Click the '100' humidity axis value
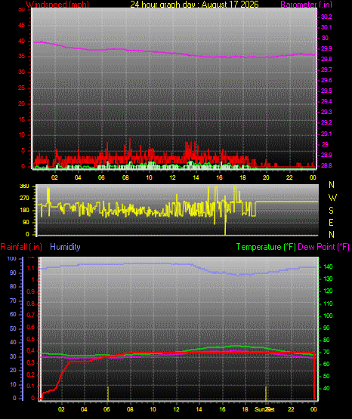This screenshot has width=352, height=419. pos(11,258)
